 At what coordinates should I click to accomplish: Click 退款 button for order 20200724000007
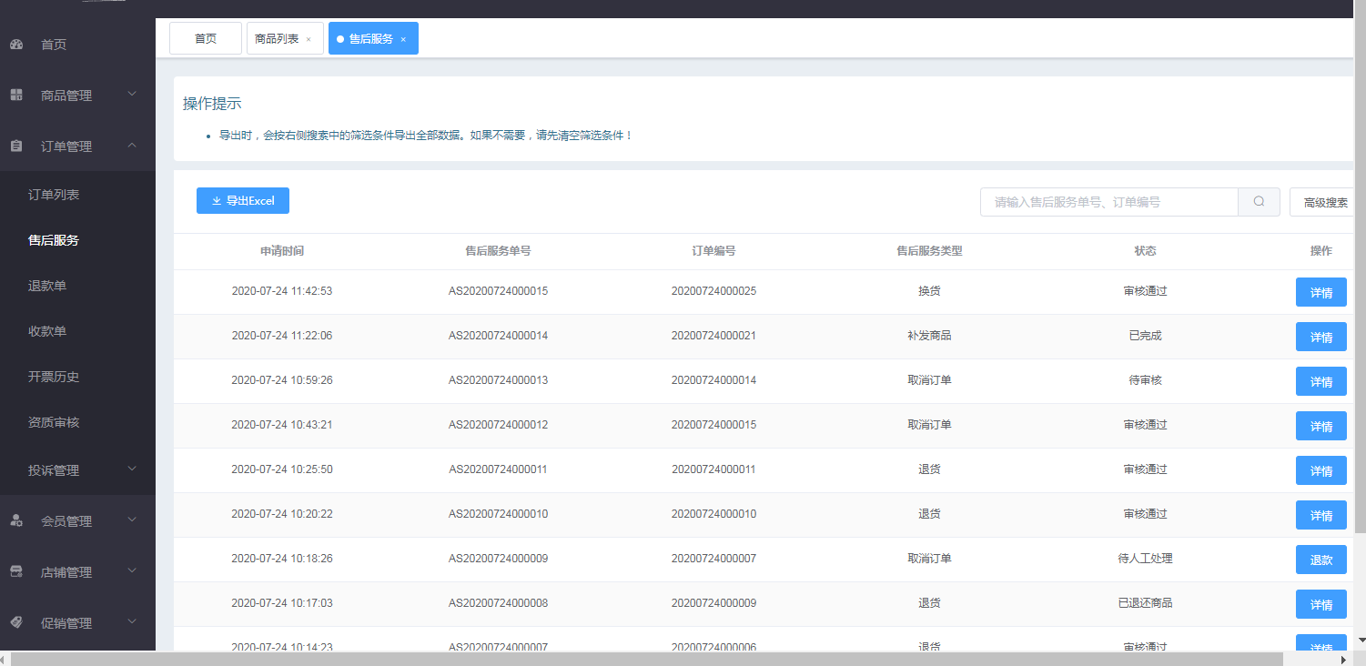[1320, 560]
